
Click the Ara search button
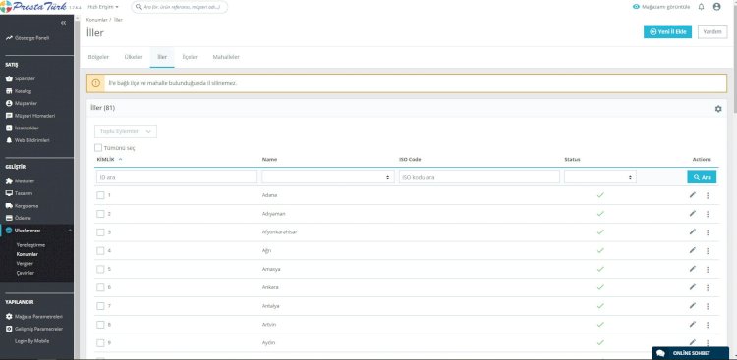(702, 177)
